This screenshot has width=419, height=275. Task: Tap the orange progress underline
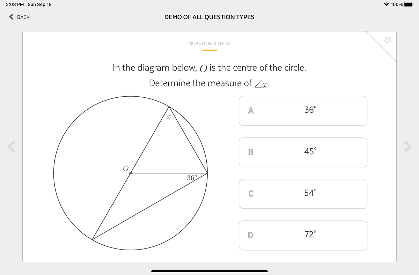pos(209,50)
